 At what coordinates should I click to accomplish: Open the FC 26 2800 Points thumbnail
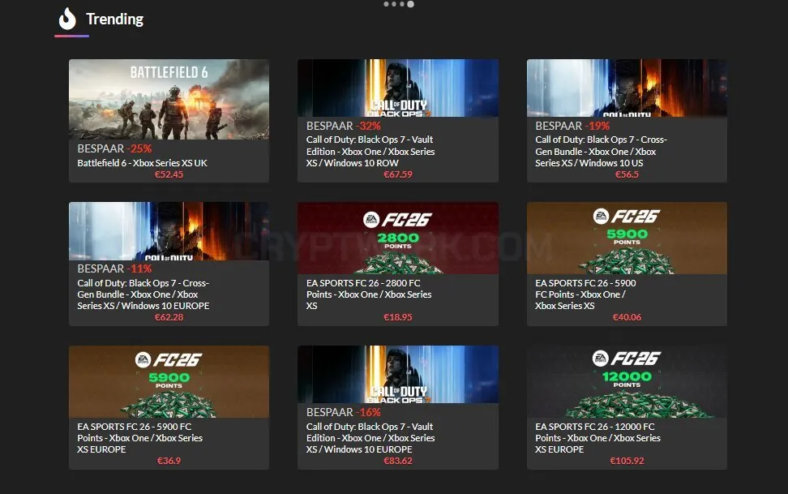click(398, 238)
